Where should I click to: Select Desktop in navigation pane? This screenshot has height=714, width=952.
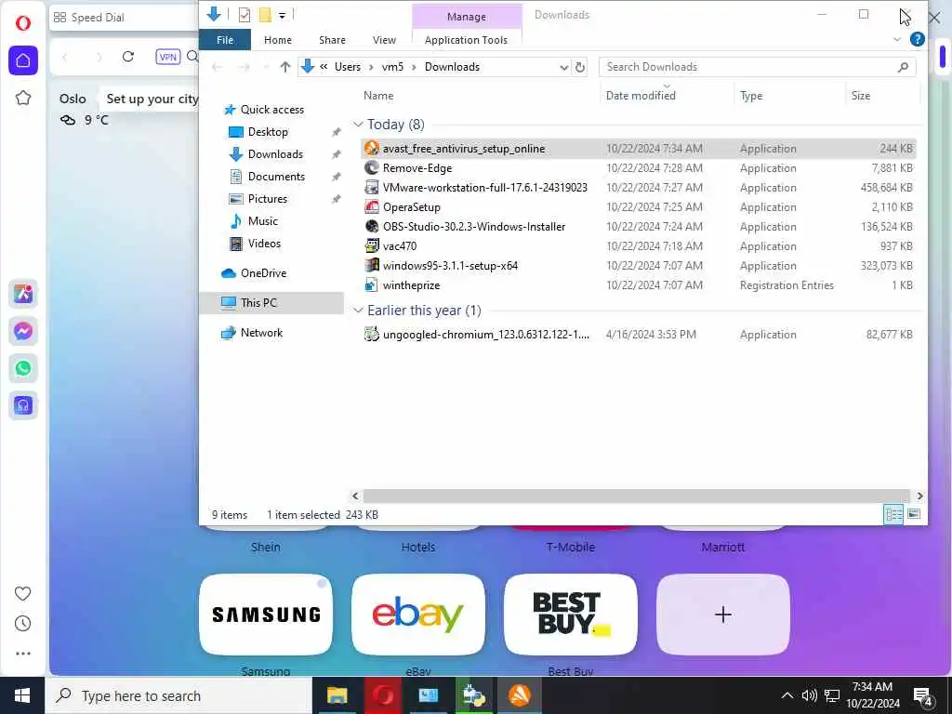pyautogui.click(x=268, y=132)
